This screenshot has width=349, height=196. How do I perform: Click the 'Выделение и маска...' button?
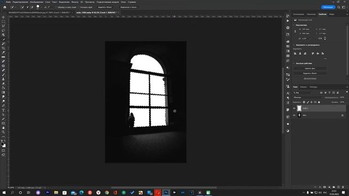(129, 7)
